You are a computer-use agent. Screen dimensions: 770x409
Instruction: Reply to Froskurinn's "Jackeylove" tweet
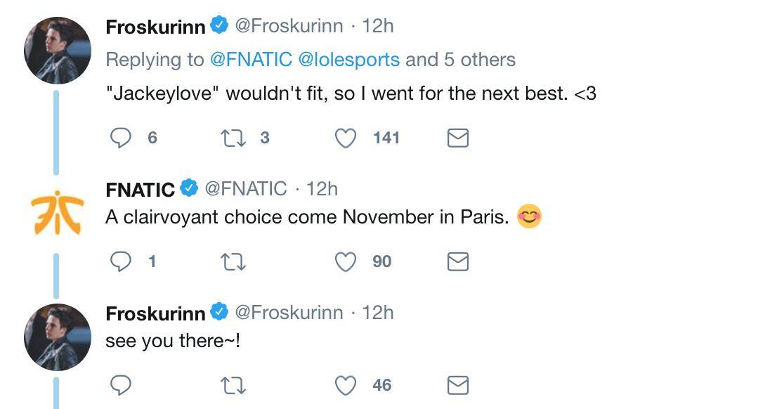tap(122, 138)
